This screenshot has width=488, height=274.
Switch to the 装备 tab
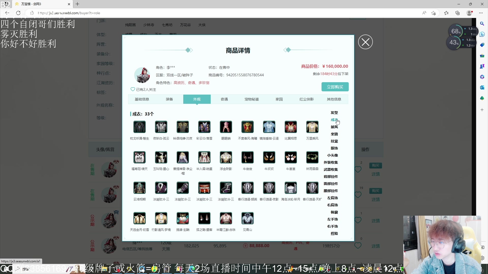[169, 99]
